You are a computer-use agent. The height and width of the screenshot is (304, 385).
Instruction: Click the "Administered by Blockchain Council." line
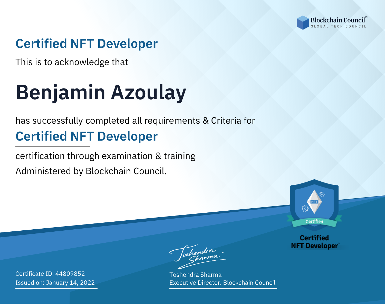(x=91, y=171)
